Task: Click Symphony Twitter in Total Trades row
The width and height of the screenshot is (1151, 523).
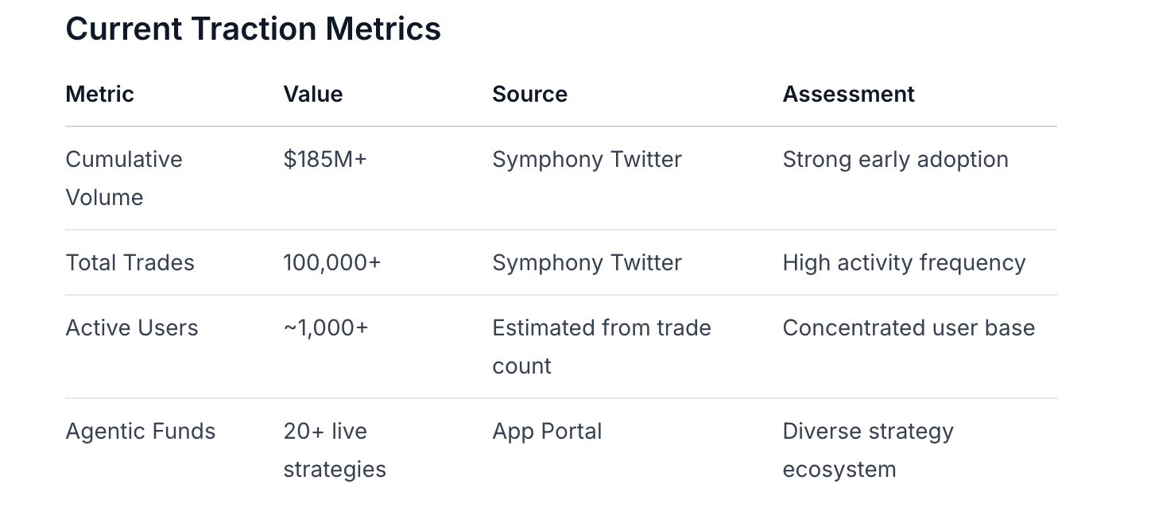Action: [x=587, y=262]
